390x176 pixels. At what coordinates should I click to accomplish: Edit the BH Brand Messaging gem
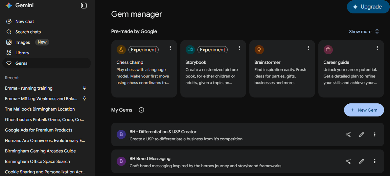coord(362,161)
